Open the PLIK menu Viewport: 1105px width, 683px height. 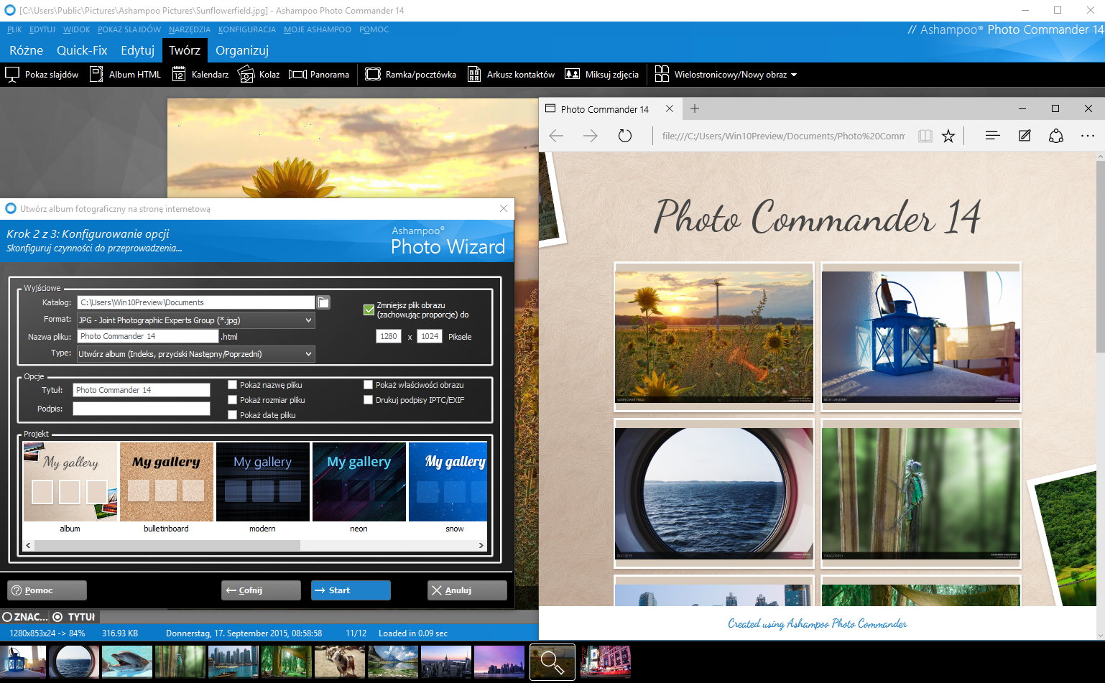coord(14,29)
